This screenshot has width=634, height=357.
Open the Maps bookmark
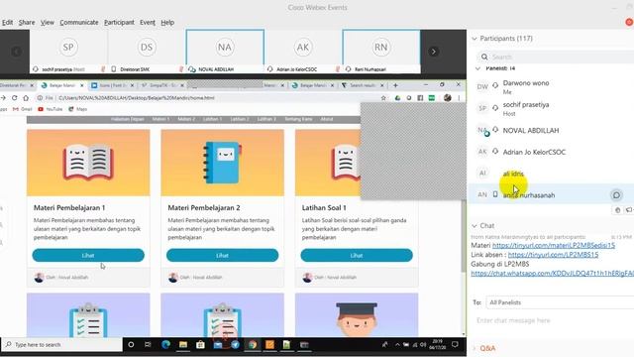(x=77, y=109)
